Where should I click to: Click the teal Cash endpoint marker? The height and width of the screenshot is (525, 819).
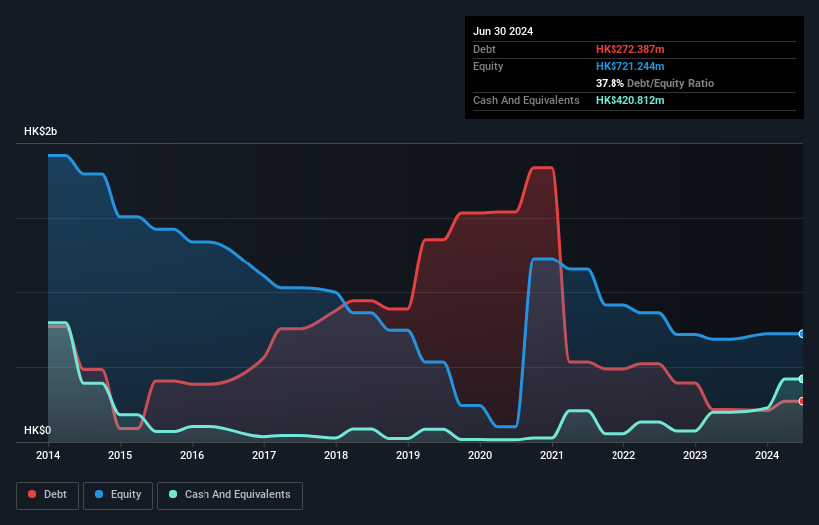(x=802, y=379)
